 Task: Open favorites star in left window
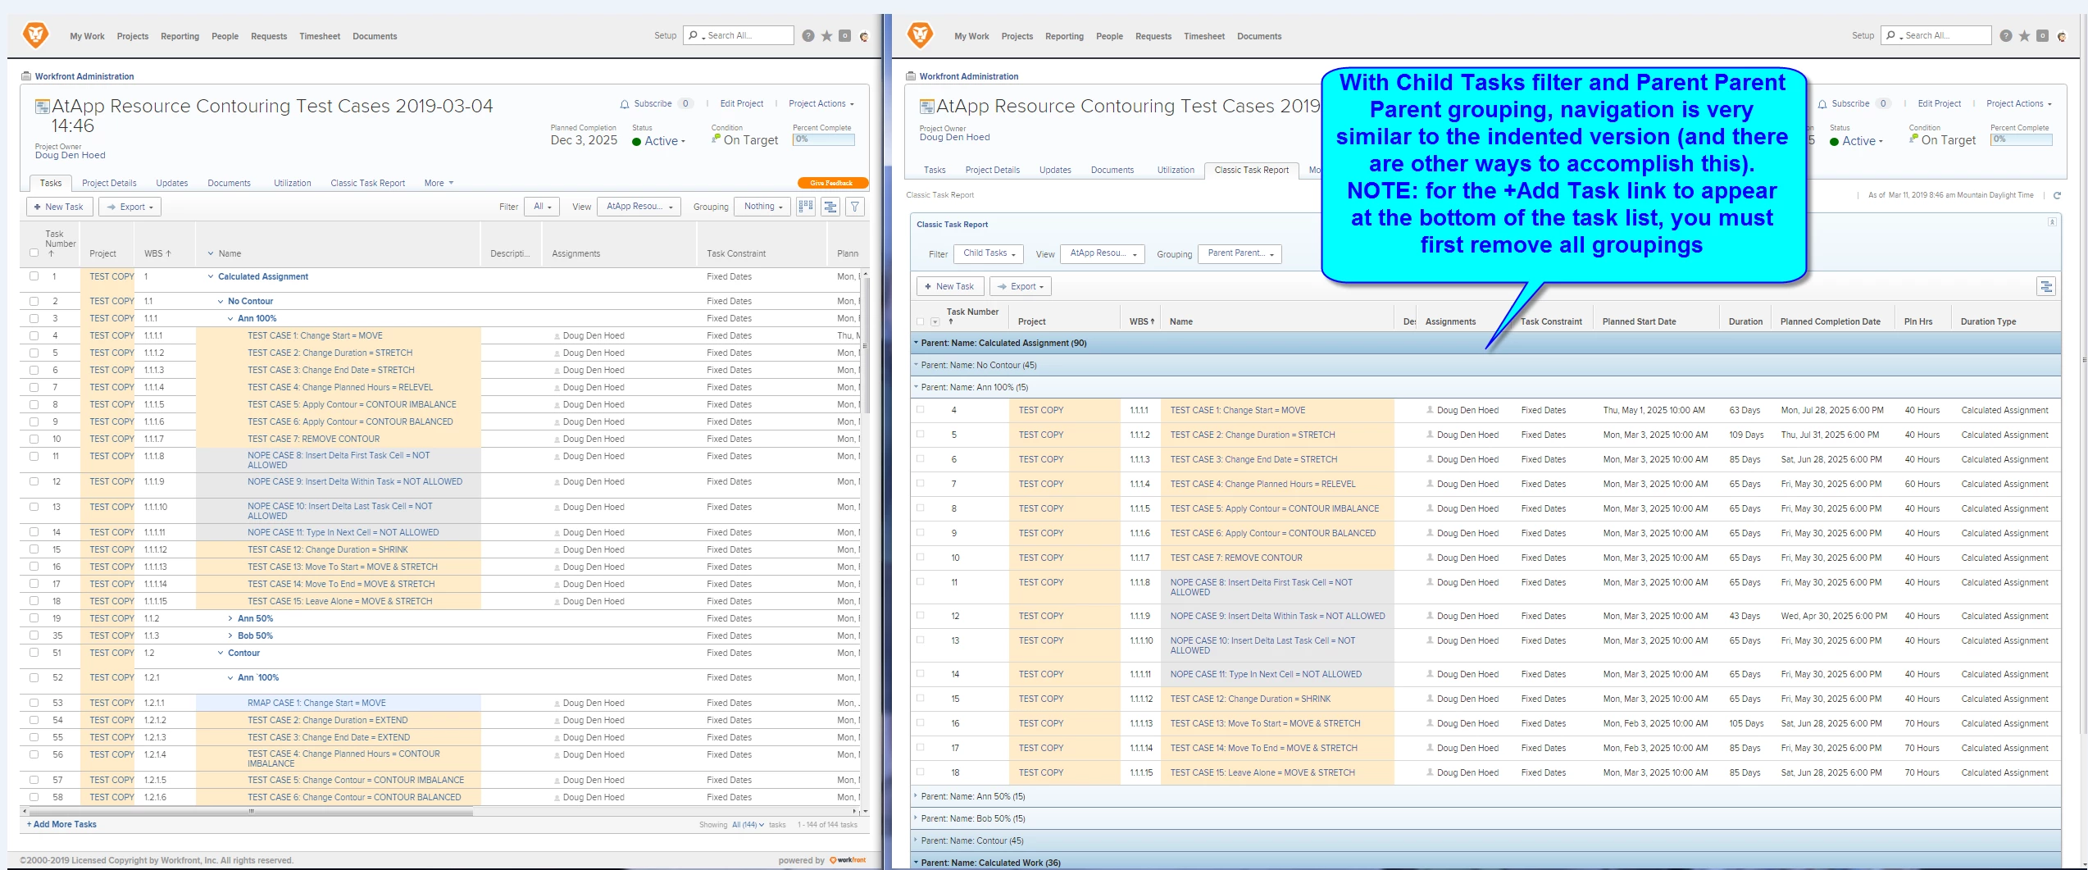826,35
